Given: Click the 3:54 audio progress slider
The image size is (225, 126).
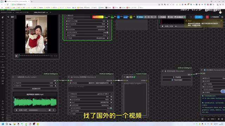Looking at the screenshot, I should click(x=179, y=26).
